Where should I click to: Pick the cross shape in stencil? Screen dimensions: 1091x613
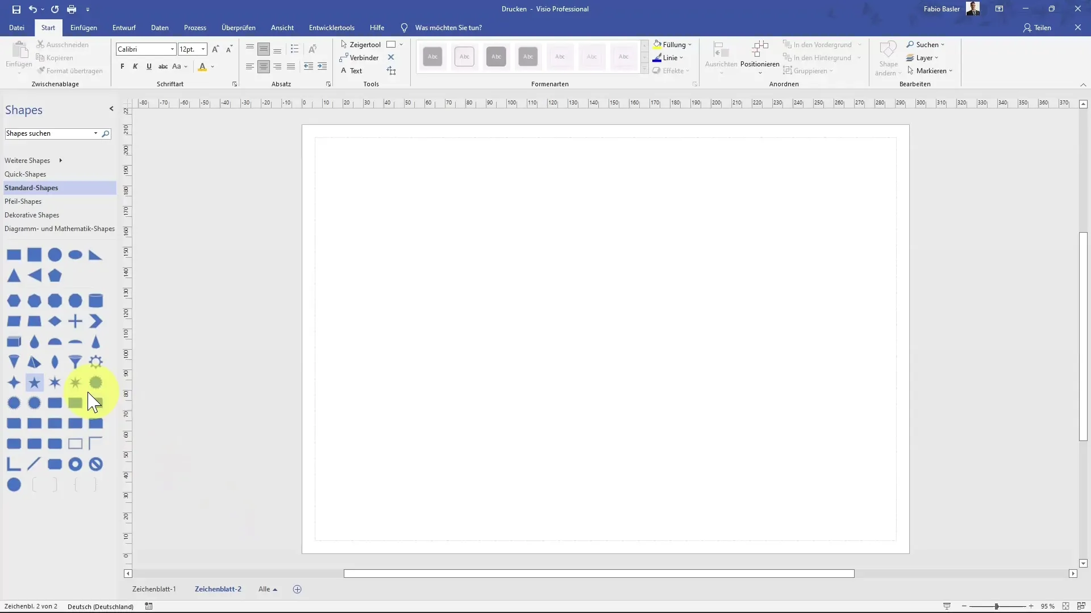76,321
